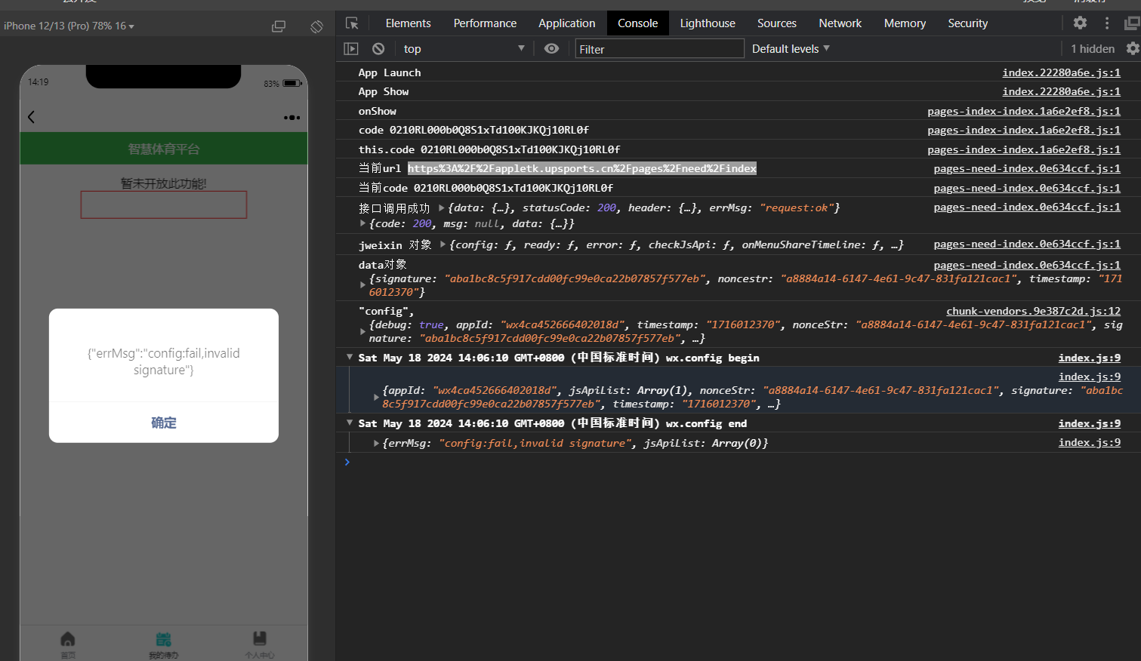This screenshot has height=661, width=1141.
Task: Collapse the wx.config begin group
Action: 350,357
